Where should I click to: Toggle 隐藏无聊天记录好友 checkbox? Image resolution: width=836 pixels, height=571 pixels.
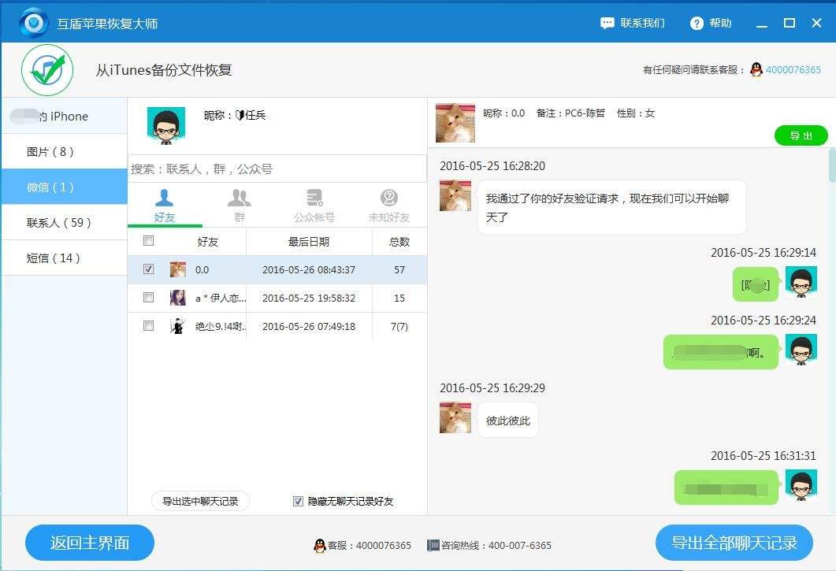tap(298, 501)
